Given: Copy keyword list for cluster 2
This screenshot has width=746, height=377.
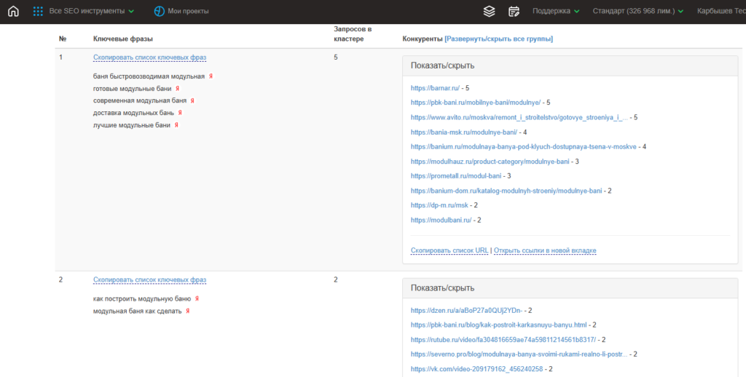Looking at the screenshot, I should tap(150, 280).
